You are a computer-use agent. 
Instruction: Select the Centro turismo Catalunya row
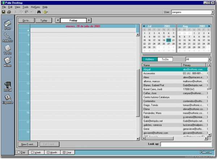175,97
